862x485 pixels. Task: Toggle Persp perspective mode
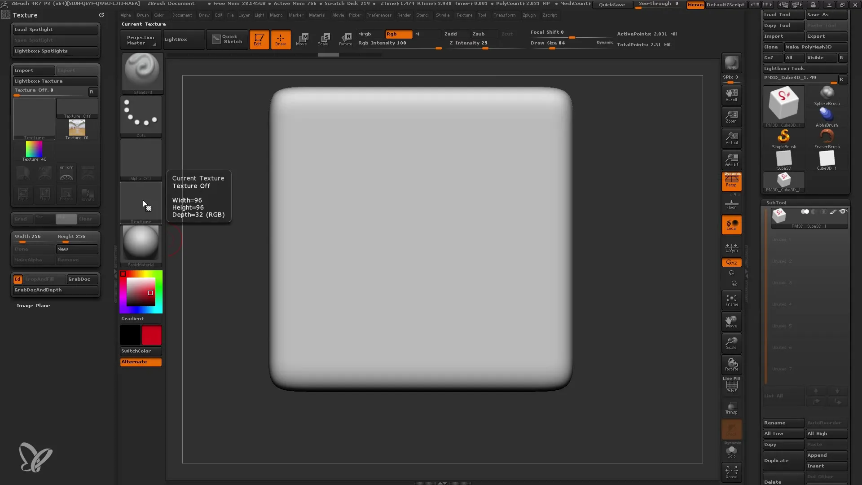coord(731,181)
